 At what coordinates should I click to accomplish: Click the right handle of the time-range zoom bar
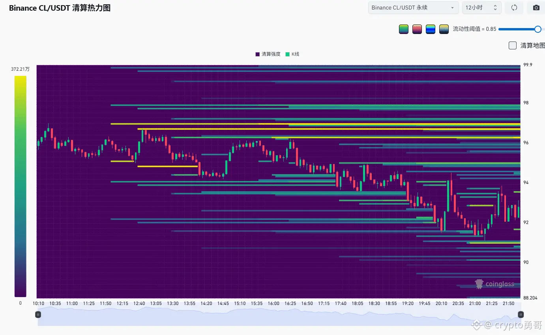pos(521,314)
